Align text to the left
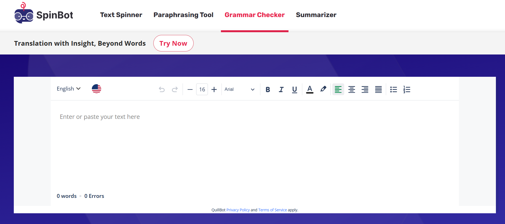 click(338, 89)
